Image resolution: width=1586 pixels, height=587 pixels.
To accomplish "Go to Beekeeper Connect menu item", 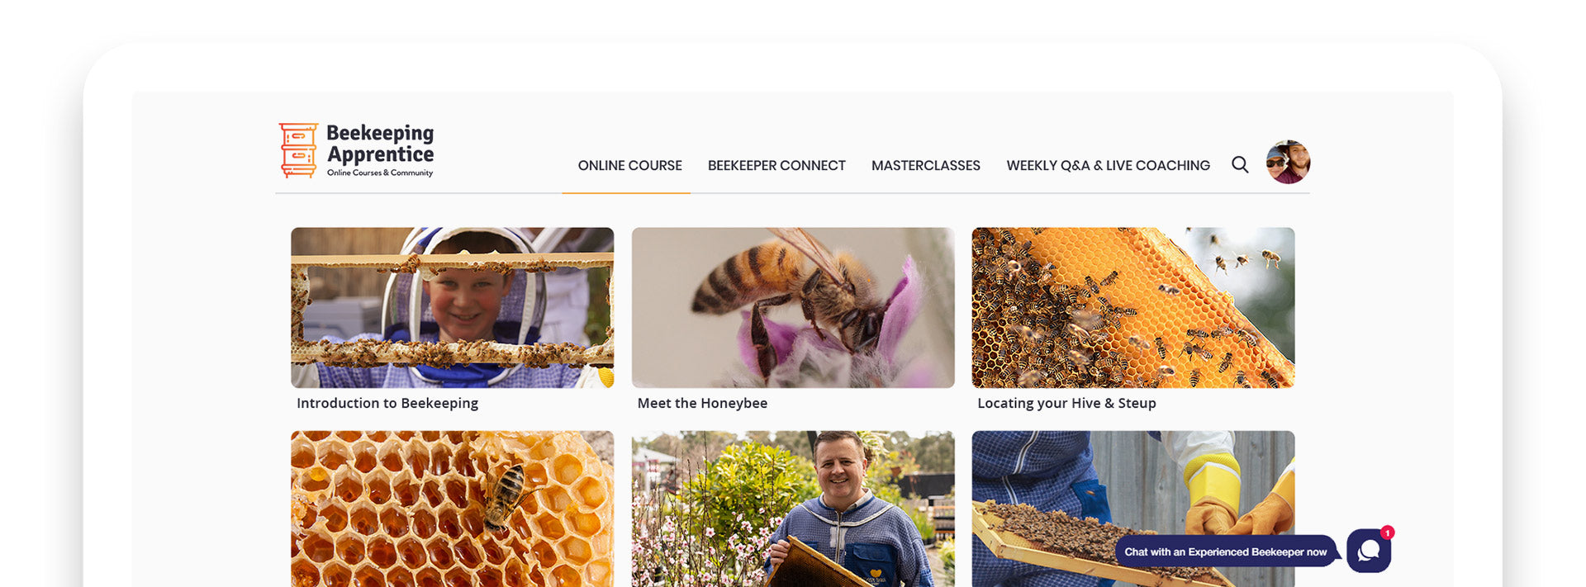I will (x=776, y=165).
